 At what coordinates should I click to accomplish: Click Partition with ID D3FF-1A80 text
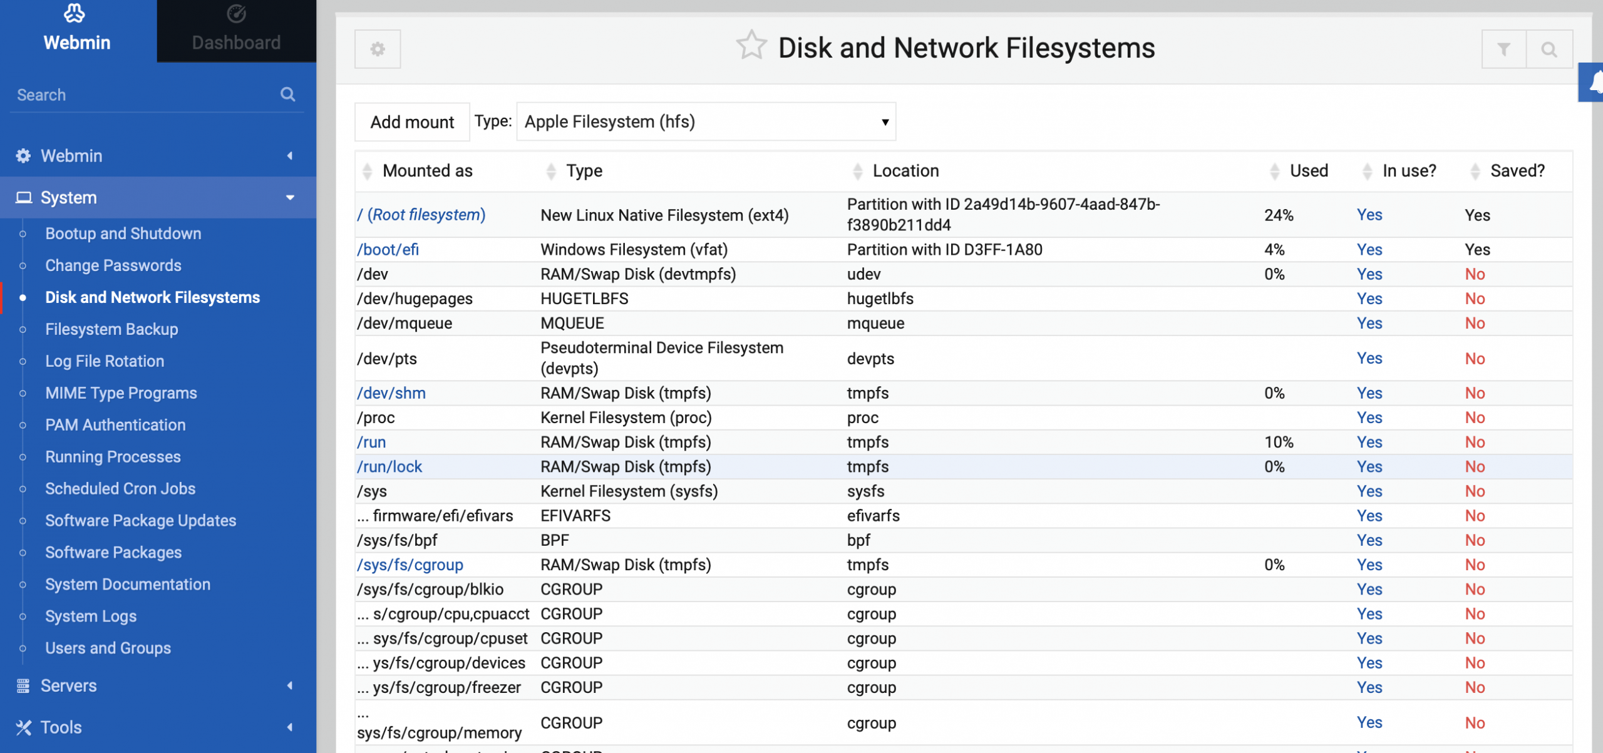coord(945,250)
